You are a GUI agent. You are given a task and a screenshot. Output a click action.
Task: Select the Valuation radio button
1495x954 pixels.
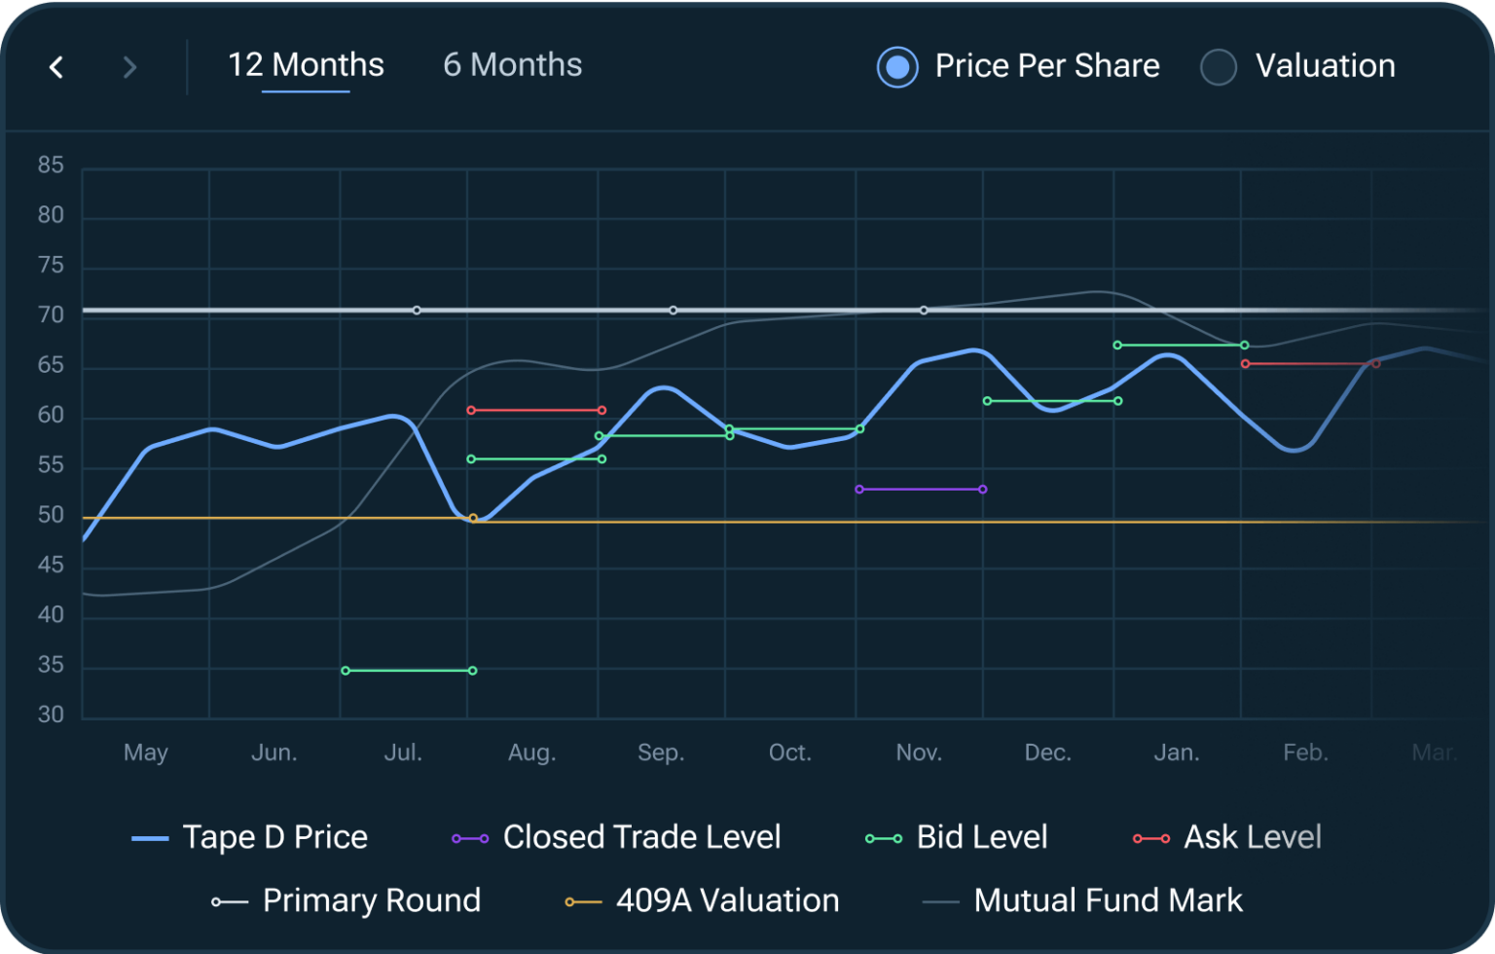click(x=1218, y=67)
